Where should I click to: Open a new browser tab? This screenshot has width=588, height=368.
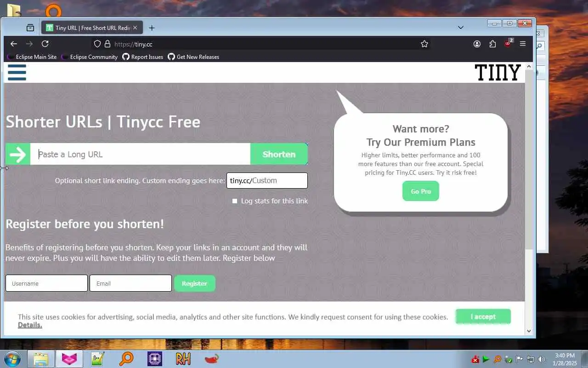pyautogui.click(x=152, y=28)
